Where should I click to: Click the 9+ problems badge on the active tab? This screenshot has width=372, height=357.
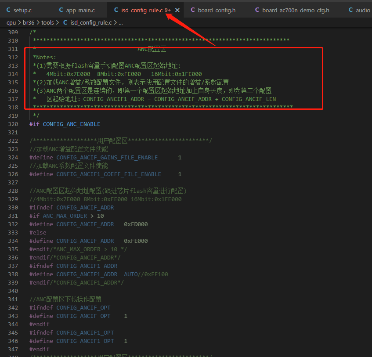(x=168, y=10)
